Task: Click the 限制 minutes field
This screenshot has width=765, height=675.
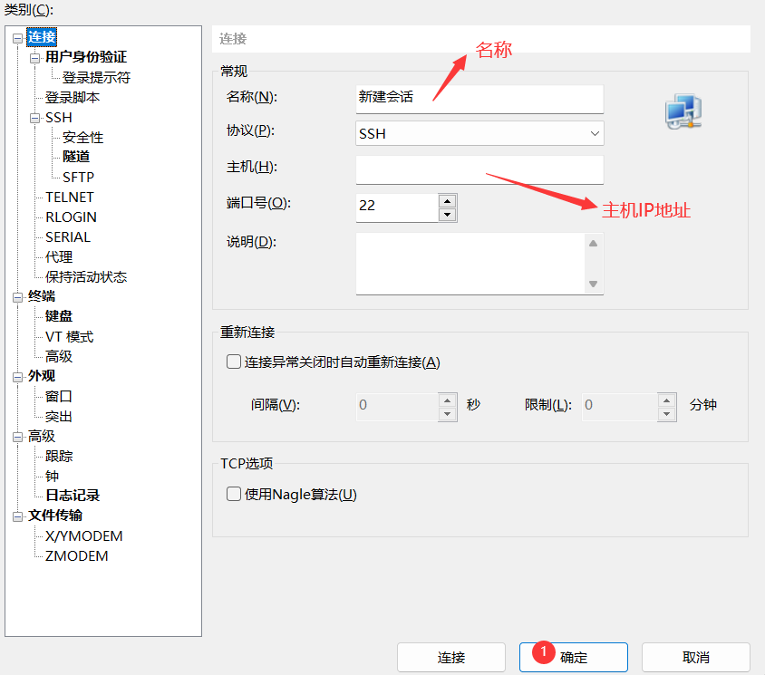Action: click(x=620, y=407)
